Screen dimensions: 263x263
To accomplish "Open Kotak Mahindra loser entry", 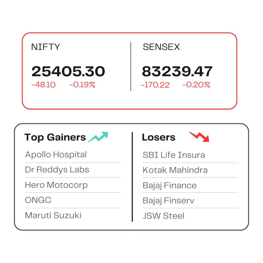I will click(x=175, y=170).
